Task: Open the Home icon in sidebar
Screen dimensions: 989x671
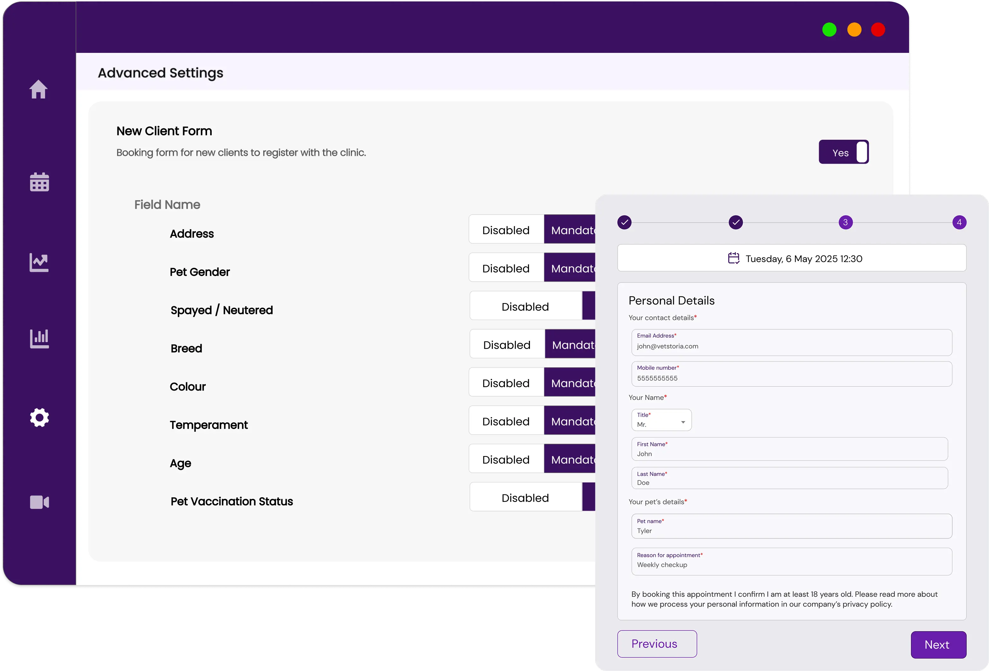Action: click(x=38, y=89)
